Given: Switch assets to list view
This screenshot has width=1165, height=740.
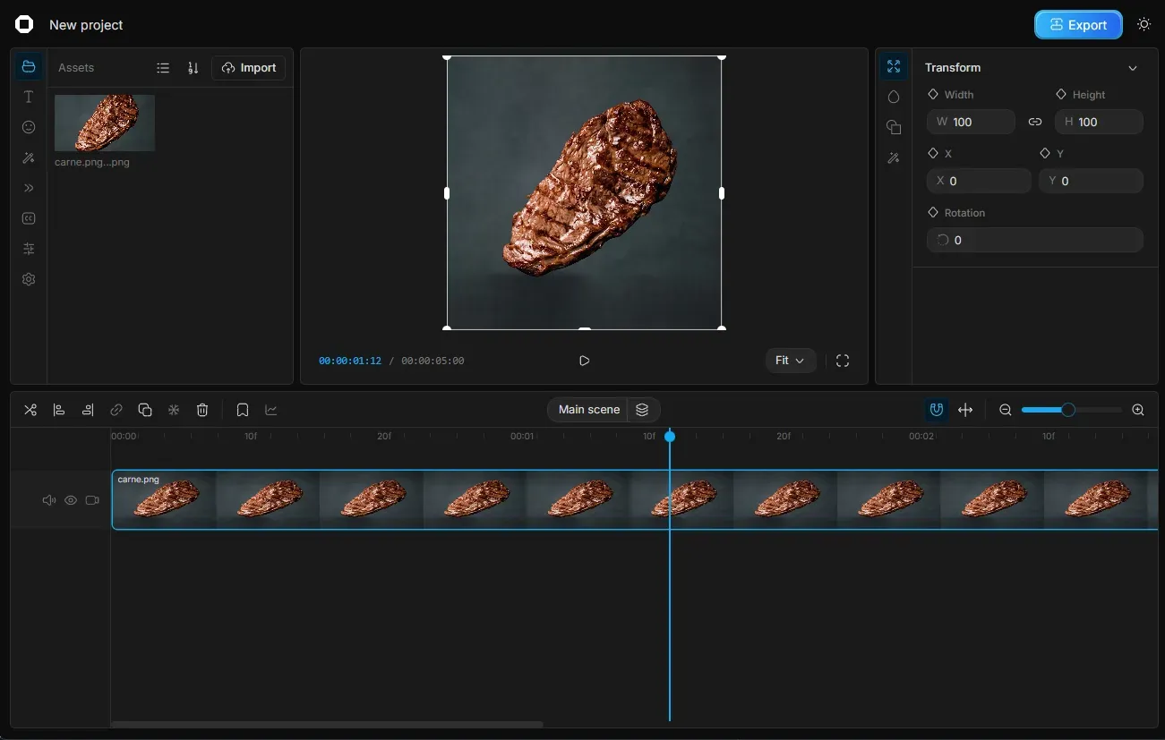Looking at the screenshot, I should tap(163, 68).
